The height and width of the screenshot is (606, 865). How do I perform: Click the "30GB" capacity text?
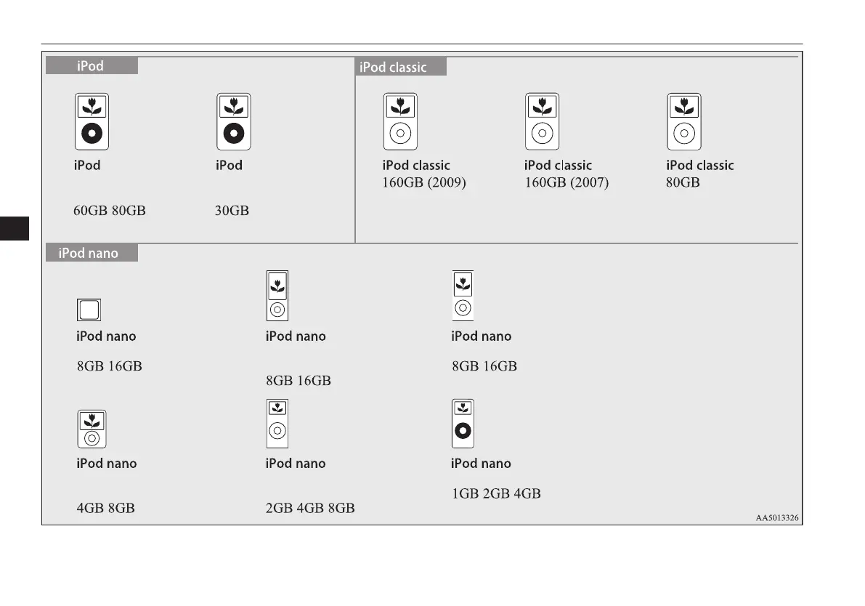point(232,210)
